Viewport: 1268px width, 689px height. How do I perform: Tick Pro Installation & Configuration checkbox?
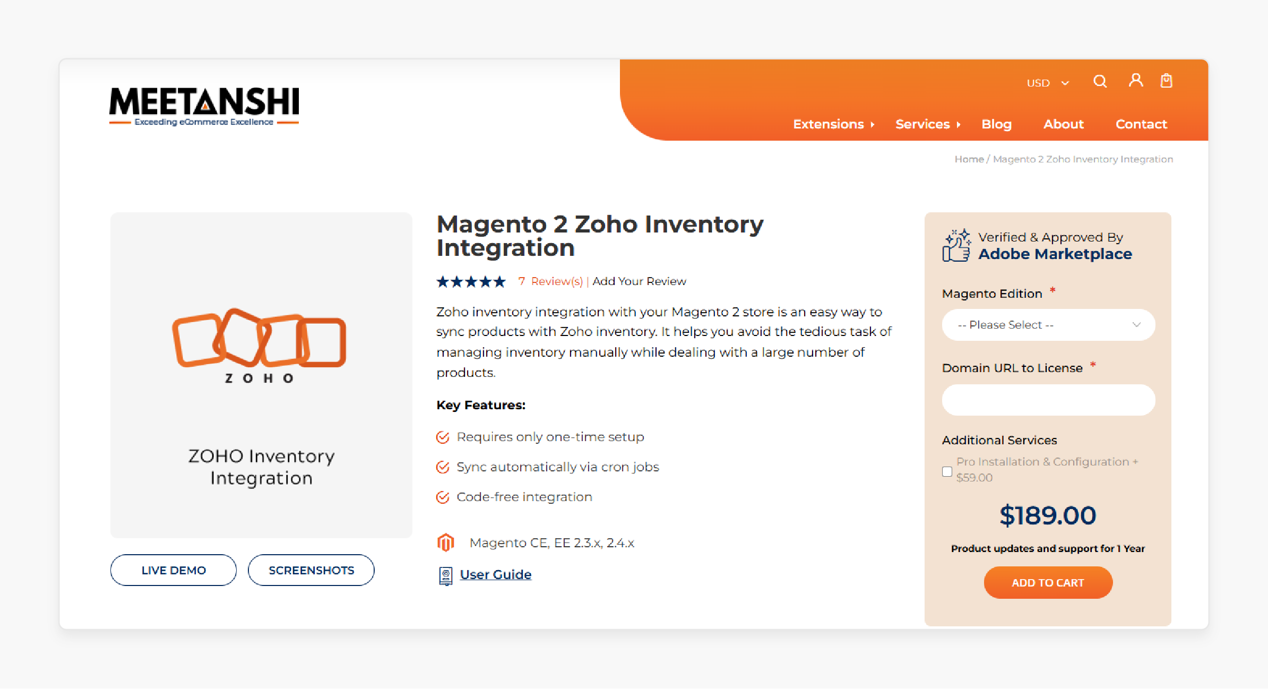tap(947, 471)
